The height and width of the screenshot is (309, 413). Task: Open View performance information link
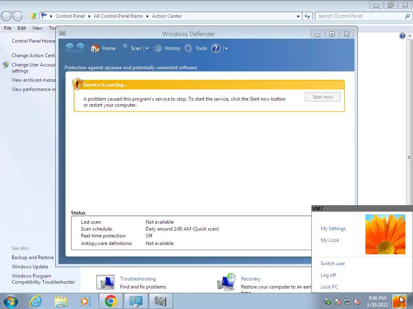coord(33,89)
